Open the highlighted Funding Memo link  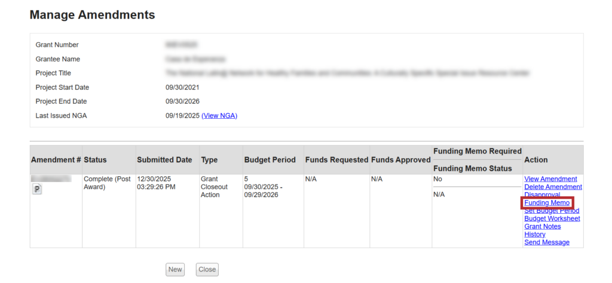tap(546, 203)
